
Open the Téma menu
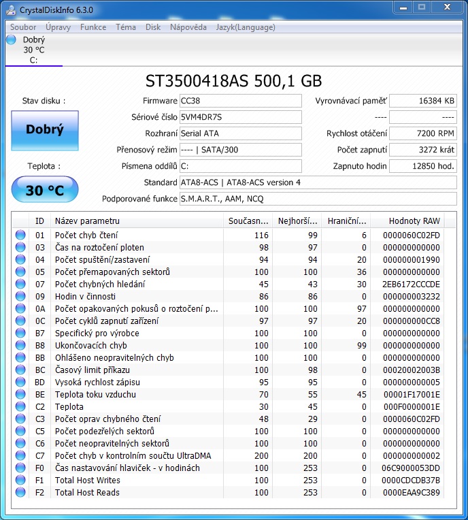coord(126,27)
